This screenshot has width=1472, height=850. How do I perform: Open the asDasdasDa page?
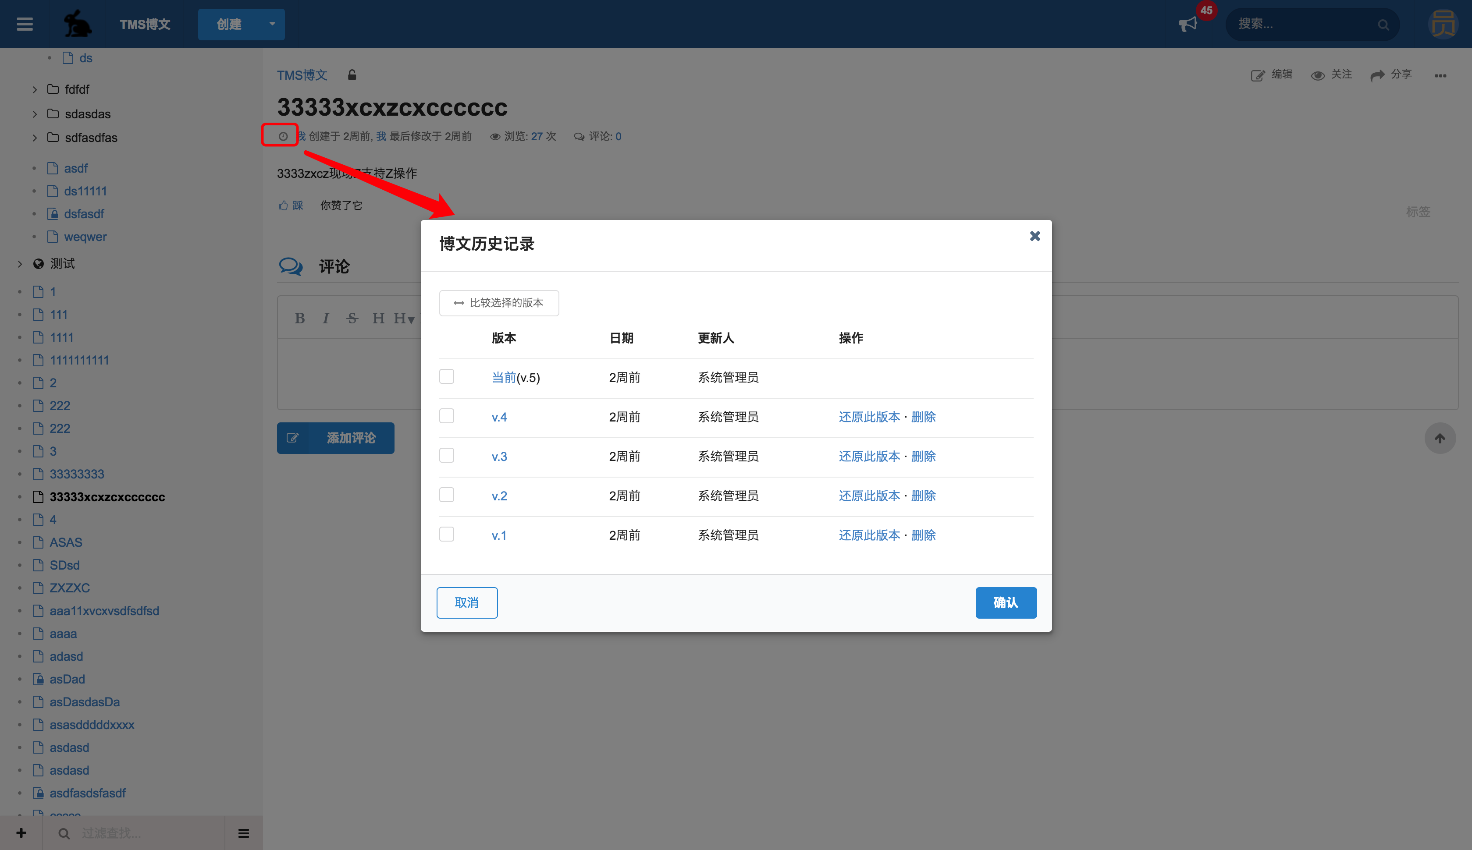(x=85, y=702)
